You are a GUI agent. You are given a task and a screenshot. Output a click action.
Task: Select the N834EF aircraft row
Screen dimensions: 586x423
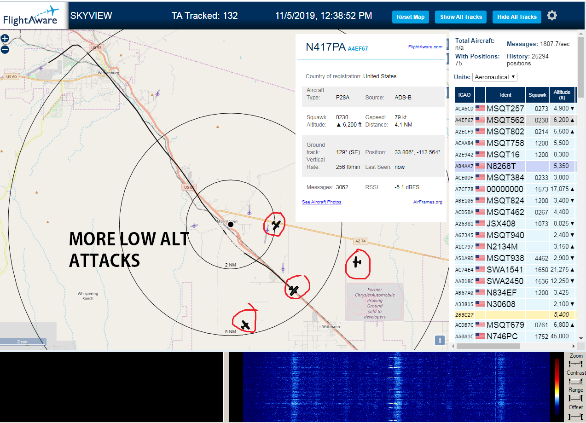515,293
